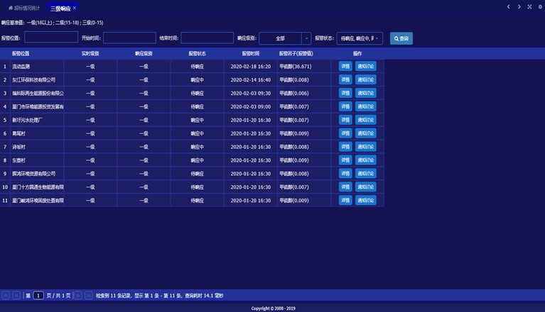This screenshot has height=312, width=545.
Task: Select the 三级响应 tab
Action: coord(60,8)
